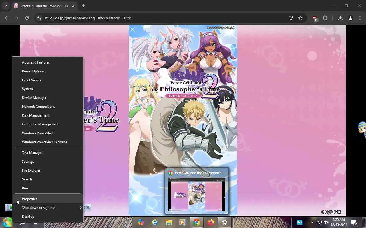
Task: Open the media player taskbar icon
Action: pyautogui.click(x=182, y=223)
